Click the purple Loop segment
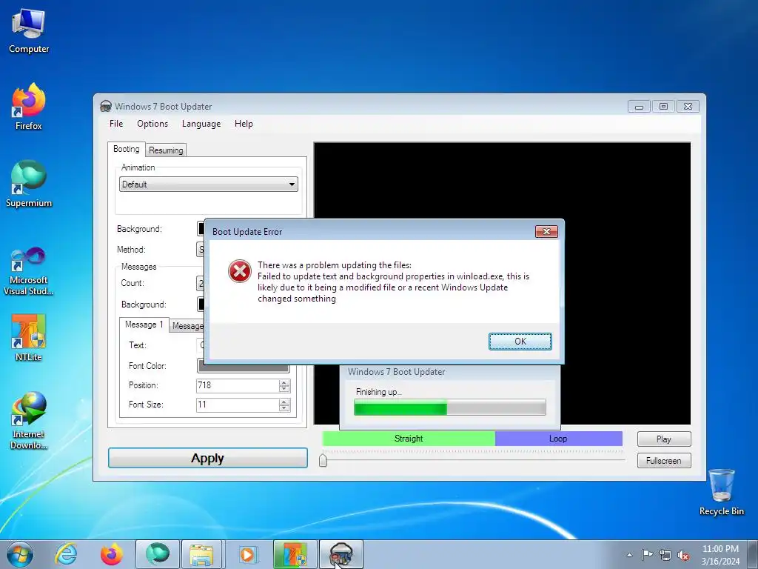758x569 pixels. (558, 439)
